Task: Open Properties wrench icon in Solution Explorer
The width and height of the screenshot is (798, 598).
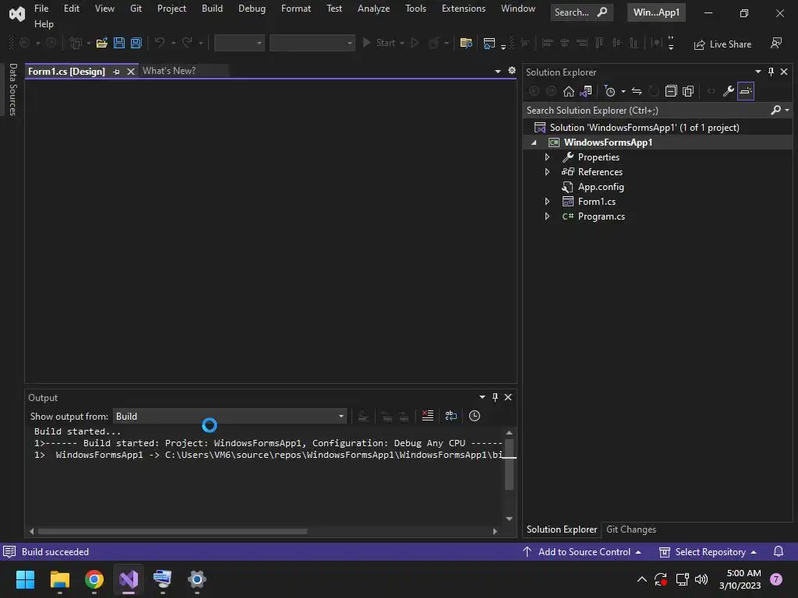Action: coord(729,91)
